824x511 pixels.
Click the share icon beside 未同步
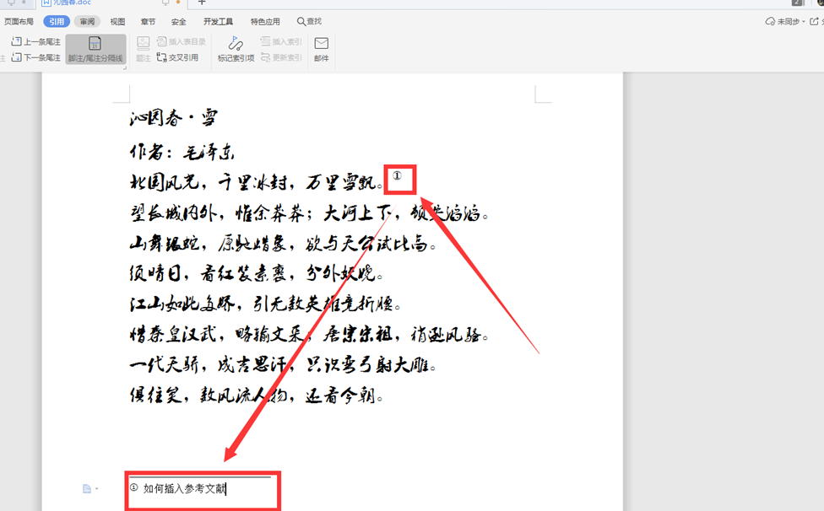click(x=814, y=22)
